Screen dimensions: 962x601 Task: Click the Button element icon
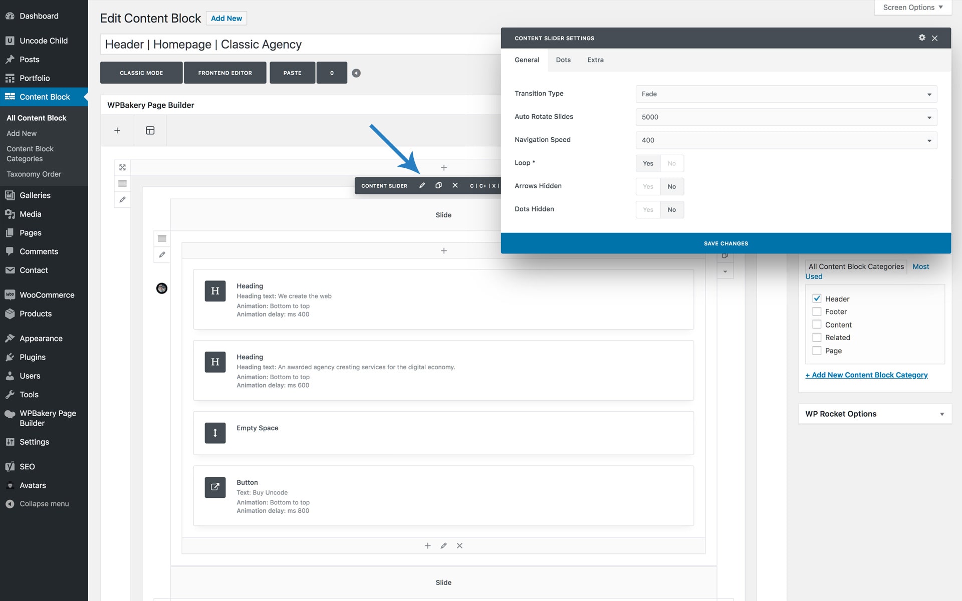tap(215, 487)
